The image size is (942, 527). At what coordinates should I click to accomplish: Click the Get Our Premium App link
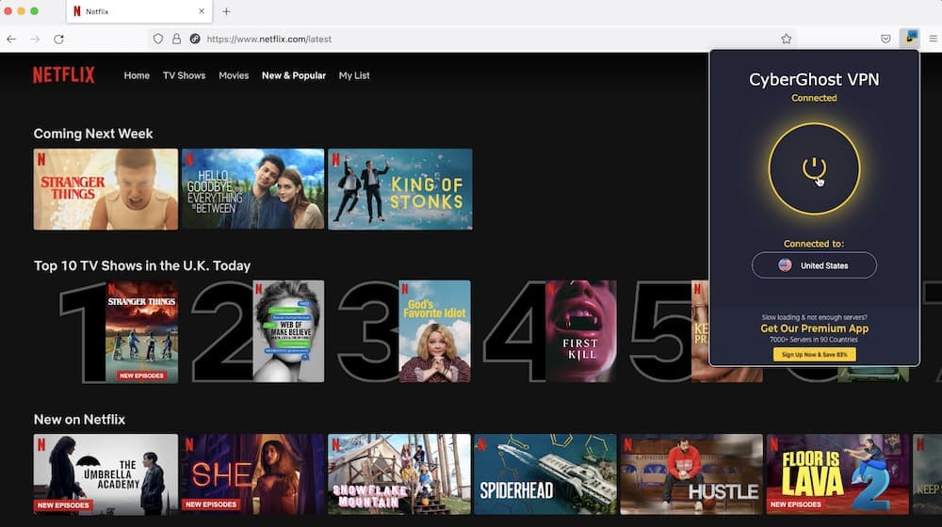(x=814, y=328)
